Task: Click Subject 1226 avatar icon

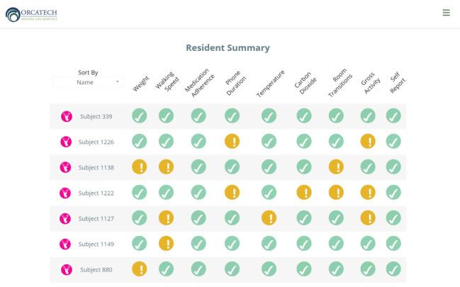Action: coord(66,142)
